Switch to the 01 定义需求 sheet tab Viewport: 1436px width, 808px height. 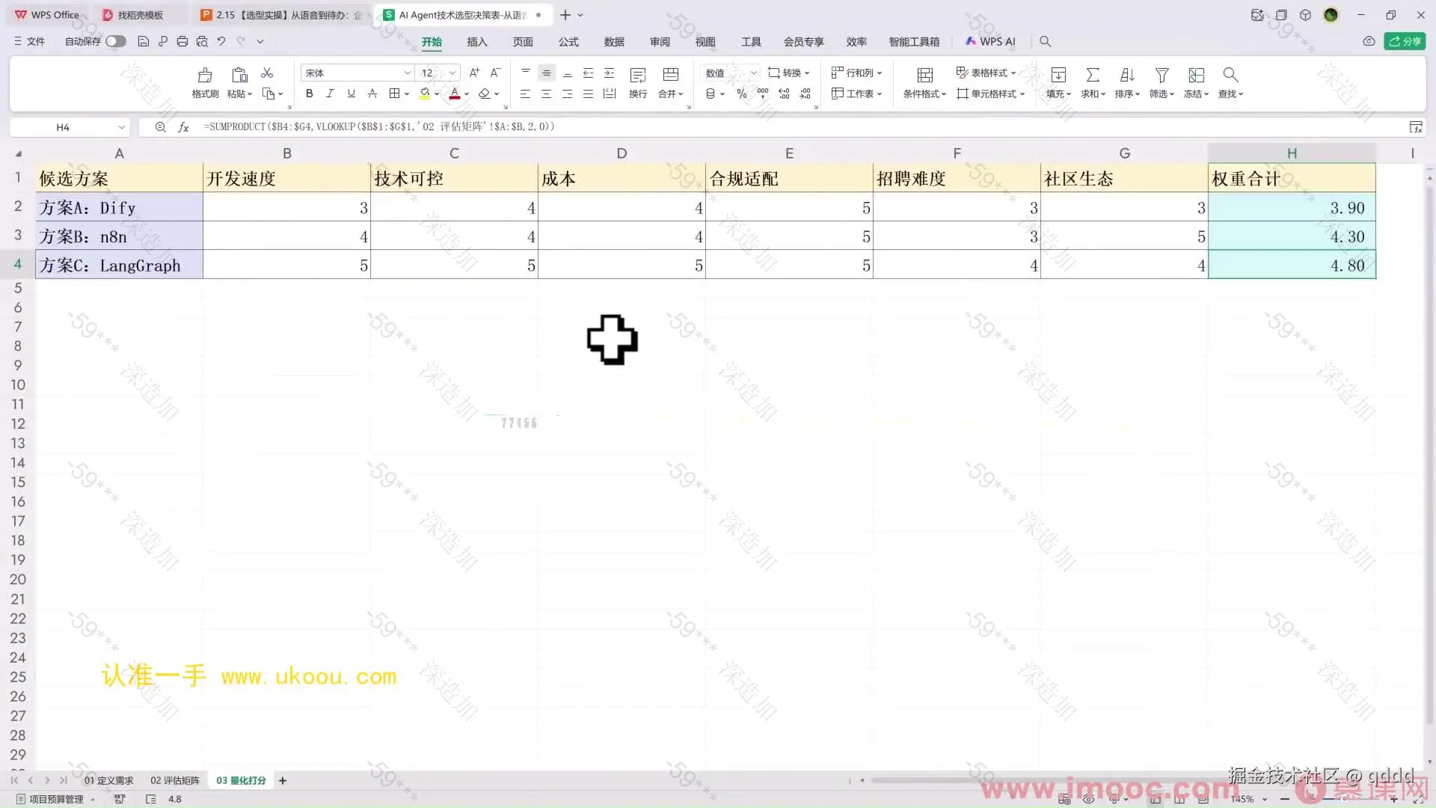click(108, 780)
